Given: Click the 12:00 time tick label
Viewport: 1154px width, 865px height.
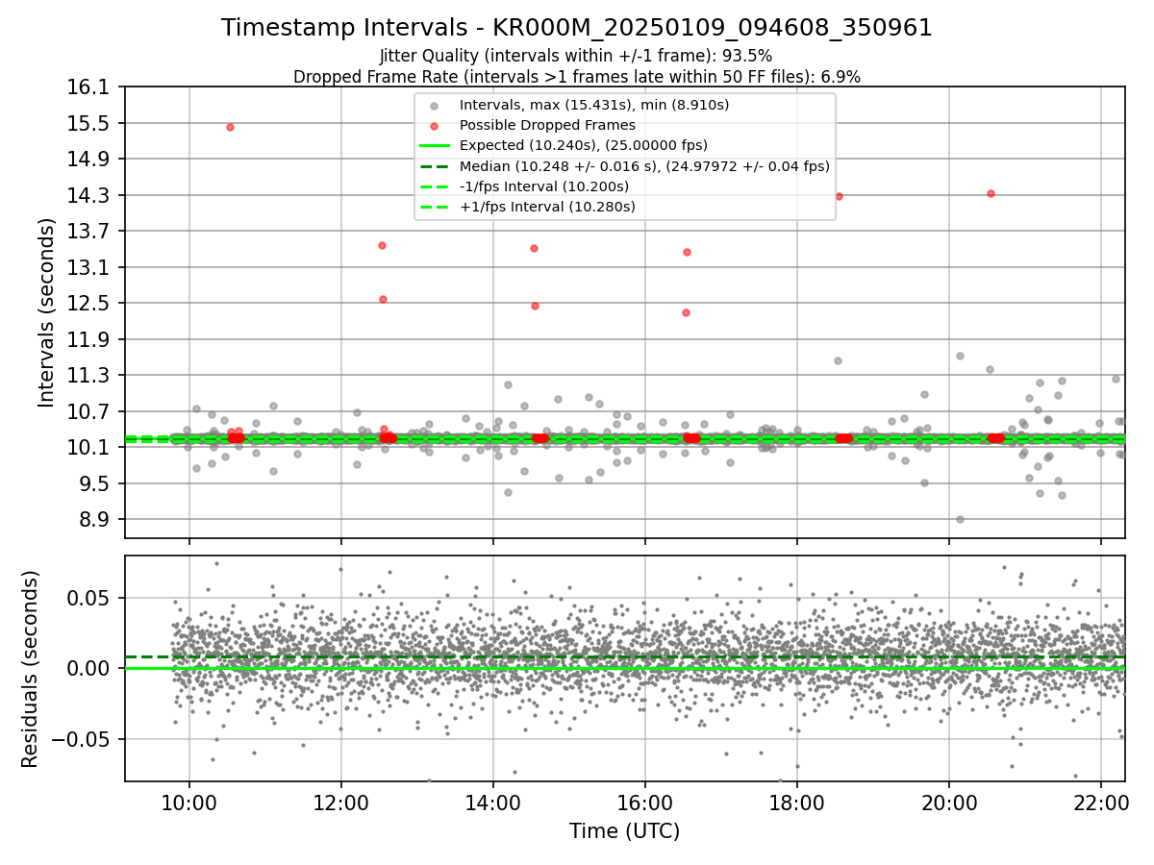Looking at the screenshot, I should (x=340, y=803).
